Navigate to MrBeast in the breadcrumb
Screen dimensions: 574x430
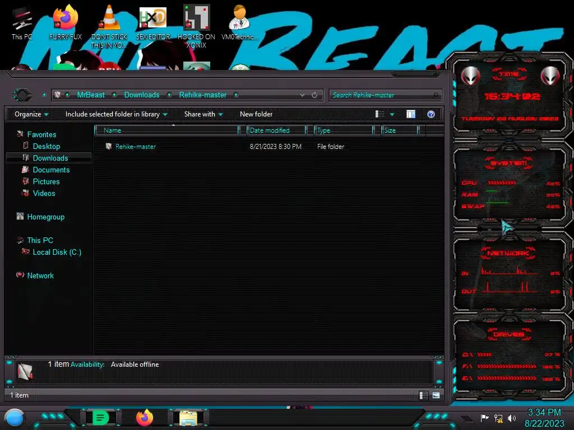click(x=91, y=95)
